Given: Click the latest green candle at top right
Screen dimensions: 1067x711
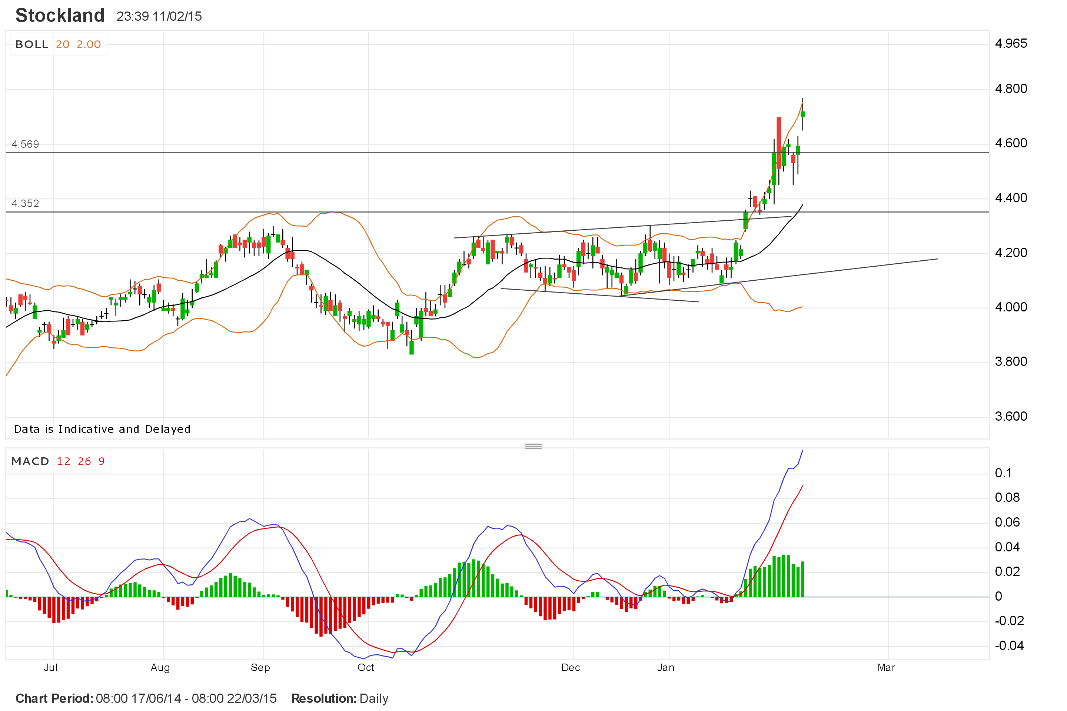Looking at the screenshot, I should (802, 114).
